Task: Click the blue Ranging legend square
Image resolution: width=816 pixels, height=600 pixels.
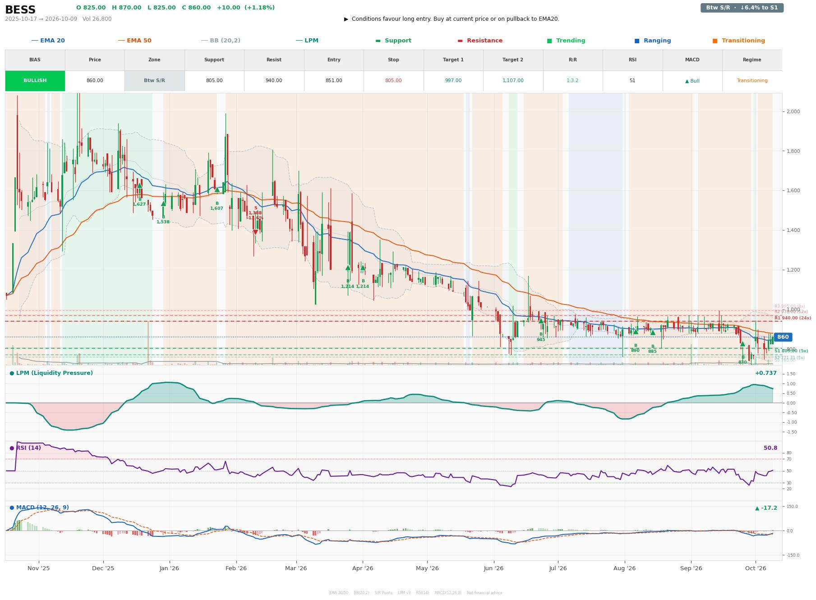Action: [637, 41]
